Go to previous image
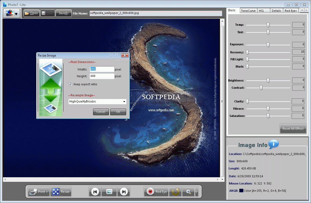The image size is (311, 203). [x=95, y=191]
